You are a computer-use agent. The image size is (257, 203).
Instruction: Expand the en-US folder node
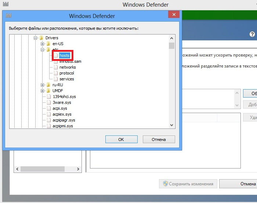coord(43,44)
